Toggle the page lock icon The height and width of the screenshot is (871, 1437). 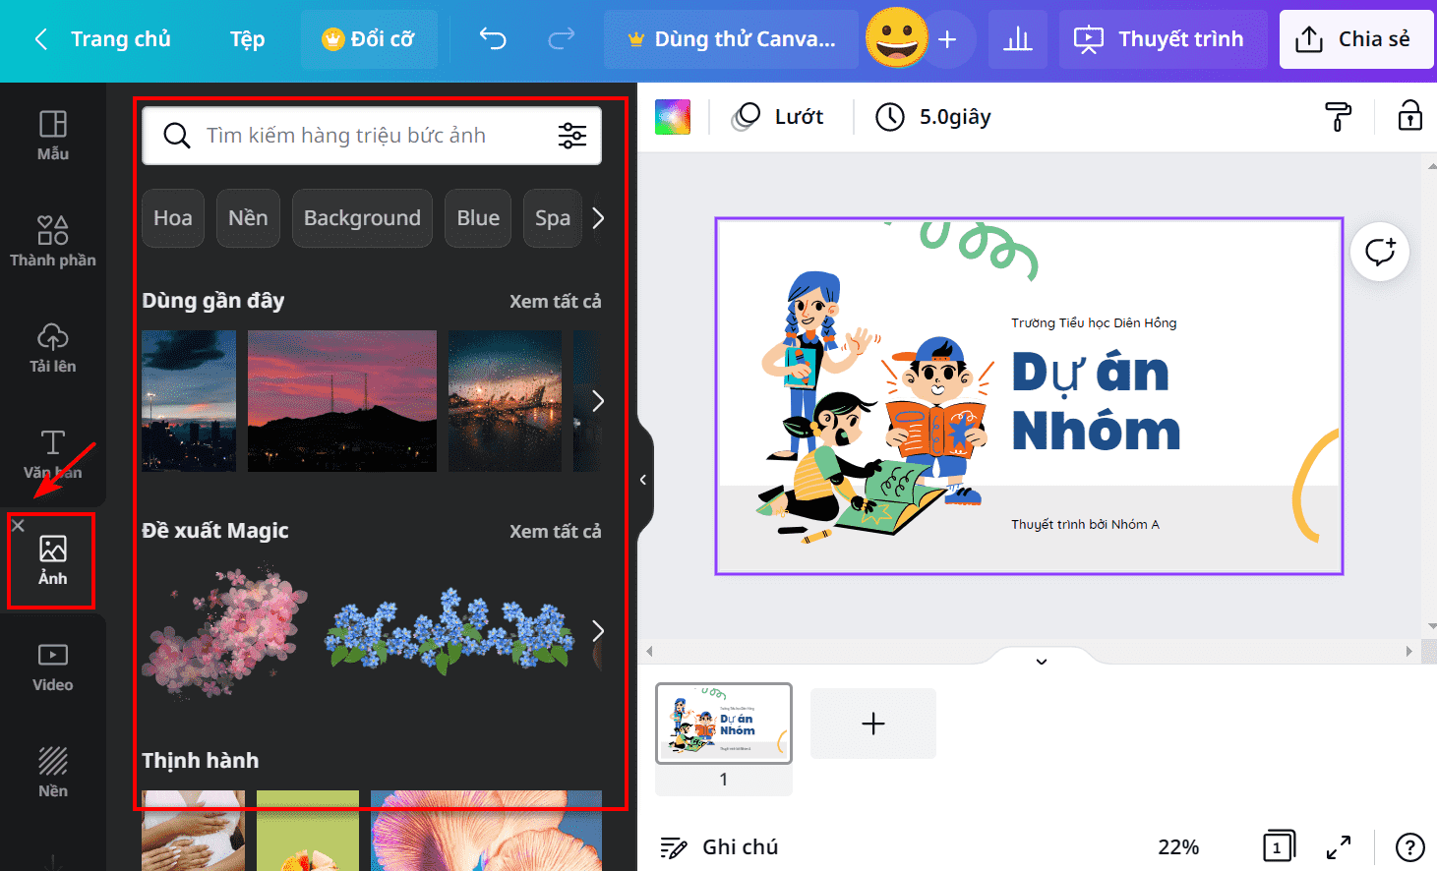tap(1410, 116)
